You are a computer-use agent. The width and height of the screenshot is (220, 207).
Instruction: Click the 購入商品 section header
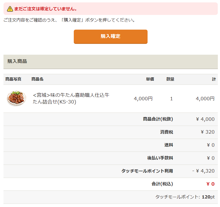tap(16, 61)
